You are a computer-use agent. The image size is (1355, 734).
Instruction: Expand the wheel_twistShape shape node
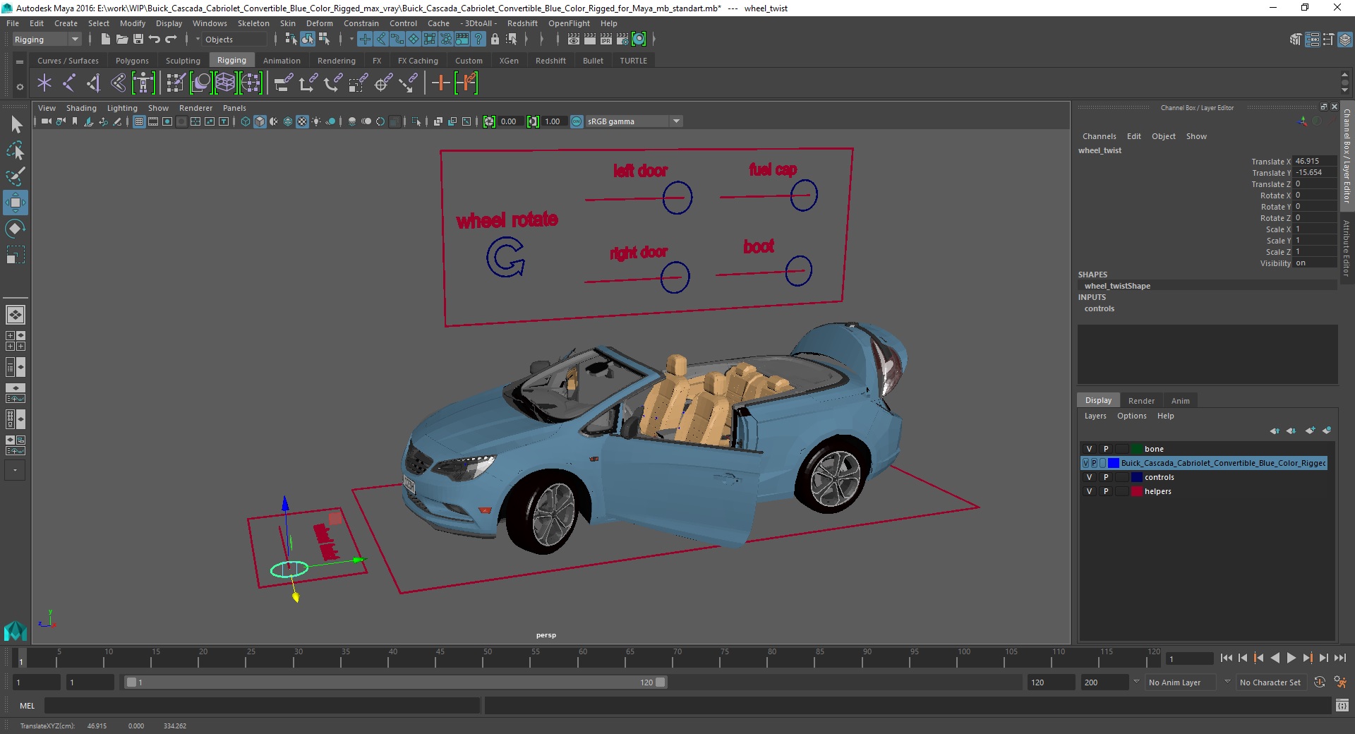[x=1117, y=286]
